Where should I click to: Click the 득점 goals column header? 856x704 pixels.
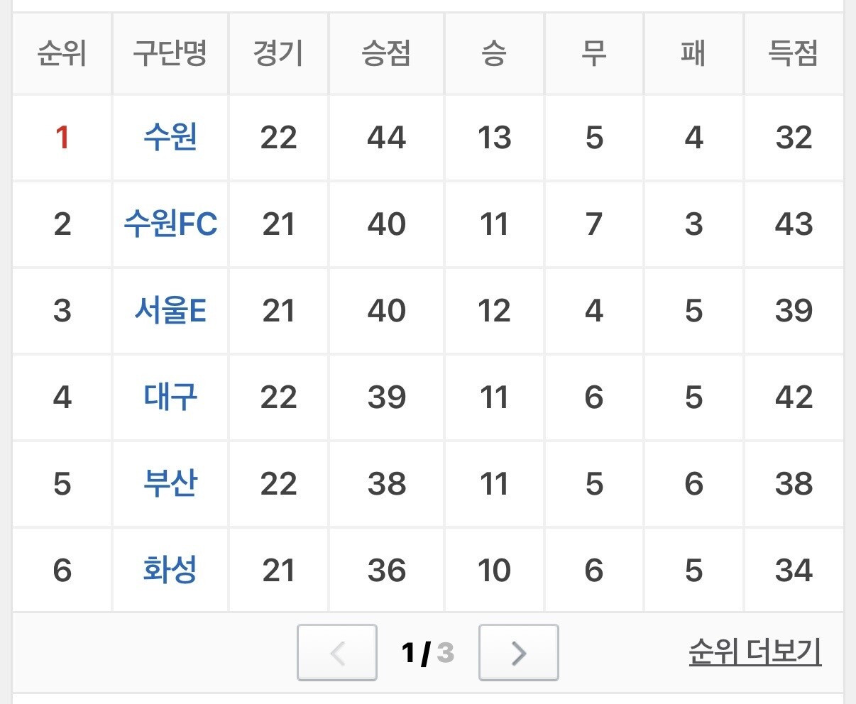[794, 53]
